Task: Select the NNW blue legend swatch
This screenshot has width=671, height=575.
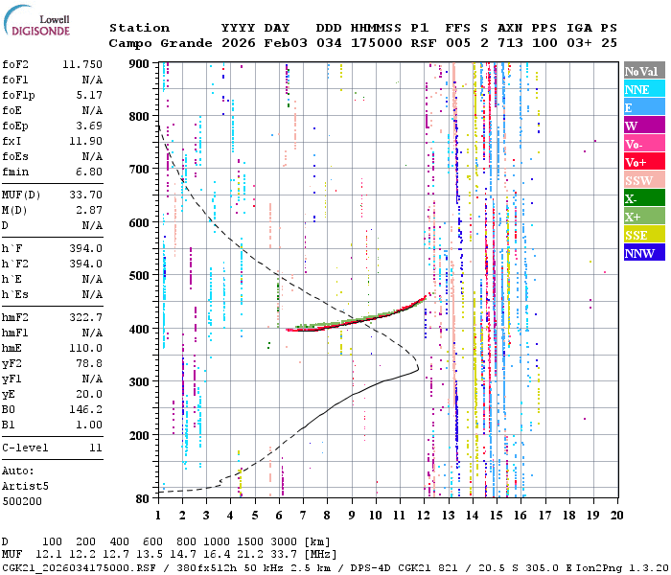Action: coord(642,253)
